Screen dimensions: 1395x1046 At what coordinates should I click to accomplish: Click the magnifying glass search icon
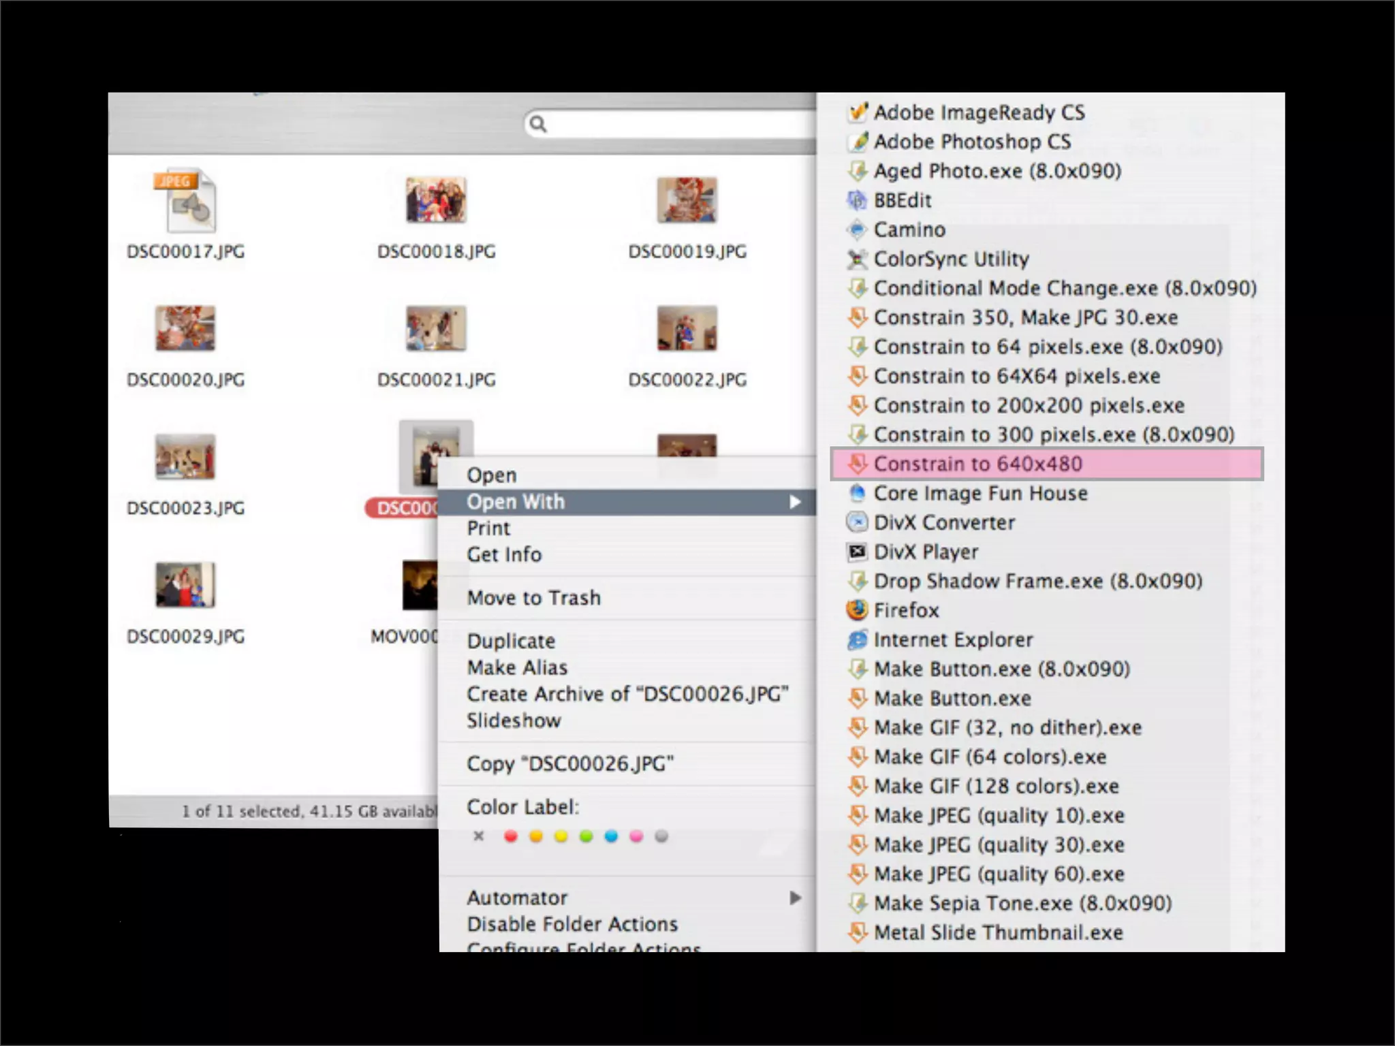[538, 124]
